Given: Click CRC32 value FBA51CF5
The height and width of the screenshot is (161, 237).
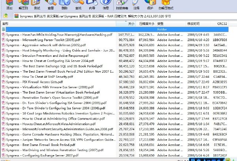Looking at the screenshot, I should pyautogui.click(x=220, y=87).
